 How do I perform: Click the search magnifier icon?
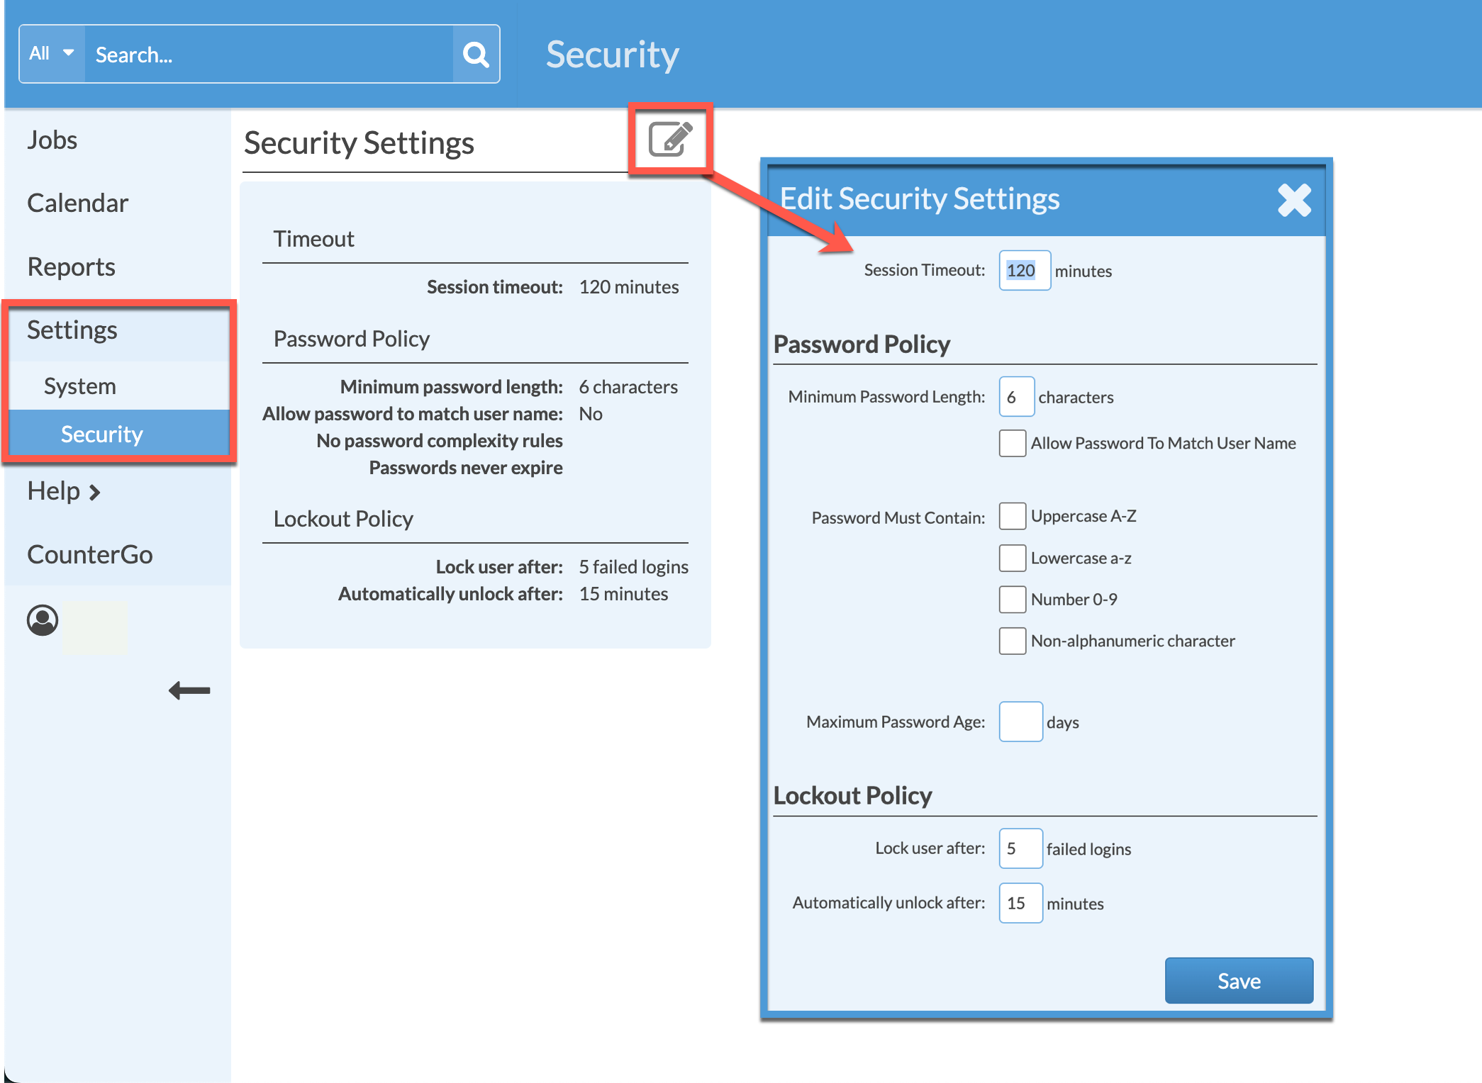tap(475, 53)
